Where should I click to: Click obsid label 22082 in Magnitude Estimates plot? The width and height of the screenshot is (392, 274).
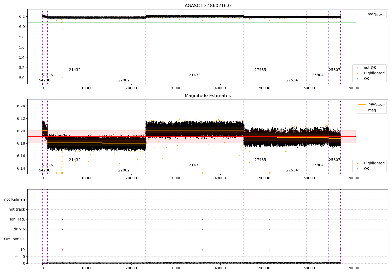point(124,170)
